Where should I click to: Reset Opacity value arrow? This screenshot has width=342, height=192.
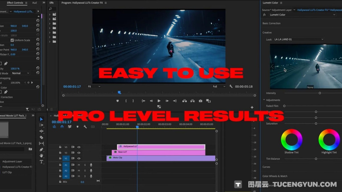click(x=38, y=69)
